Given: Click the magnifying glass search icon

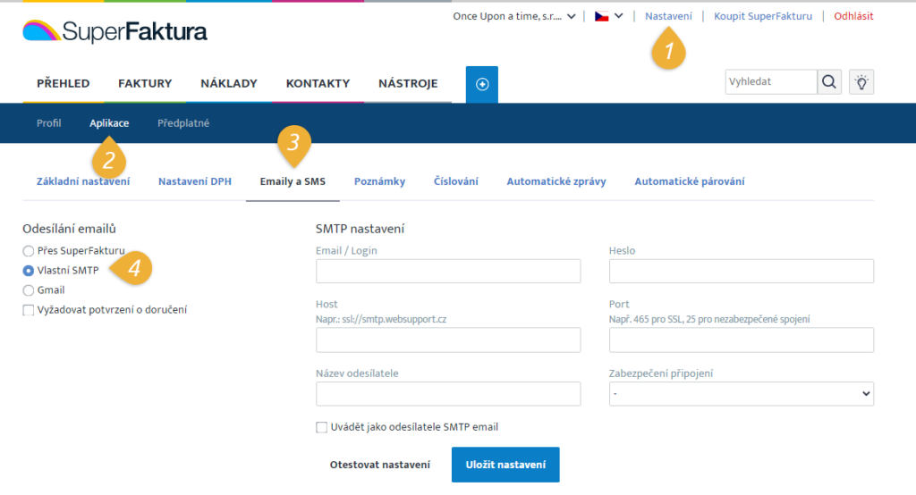Looking at the screenshot, I should point(829,81).
